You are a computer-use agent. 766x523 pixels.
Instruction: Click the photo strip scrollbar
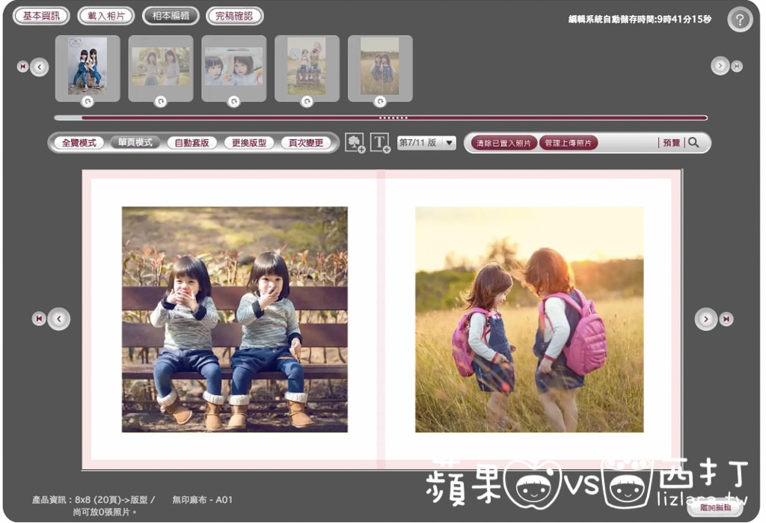point(393,117)
